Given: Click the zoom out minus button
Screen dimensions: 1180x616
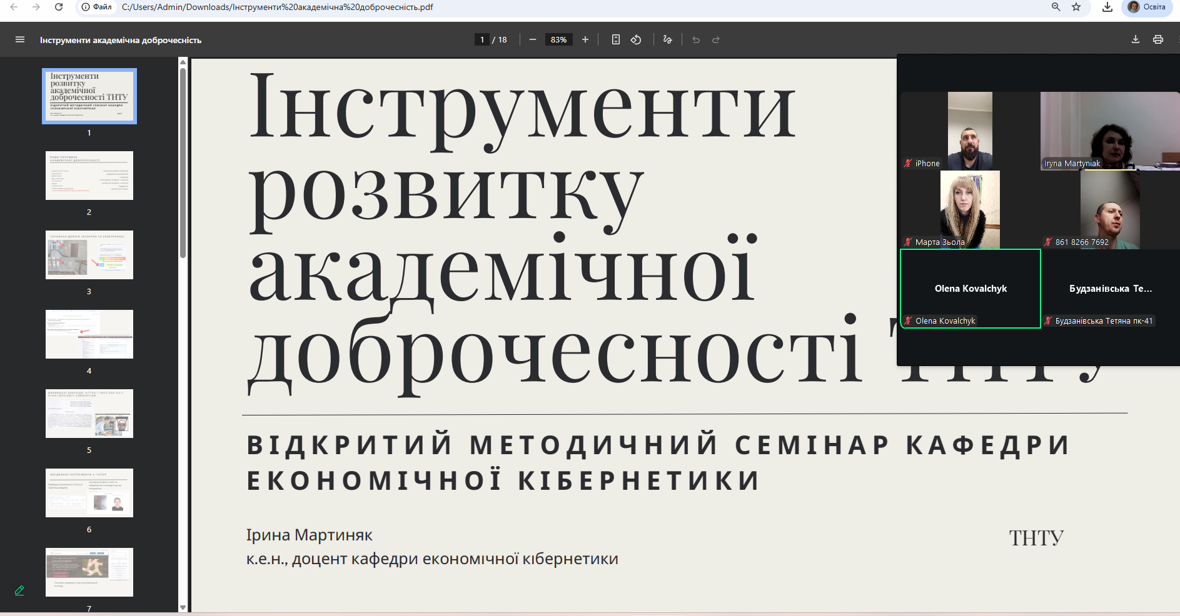Looking at the screenshot, I should click(533, 39).
